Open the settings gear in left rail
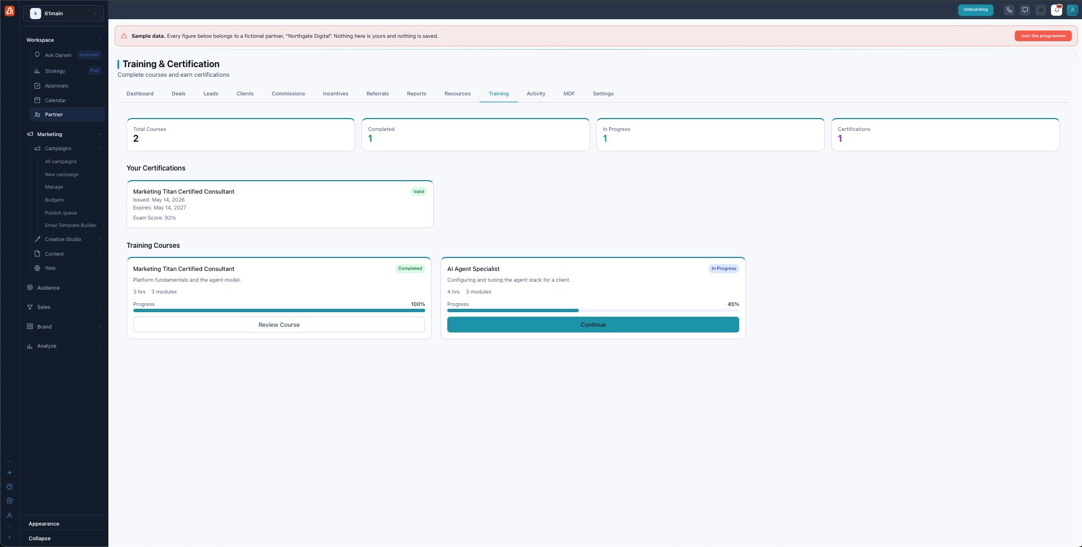 (10, 501)
